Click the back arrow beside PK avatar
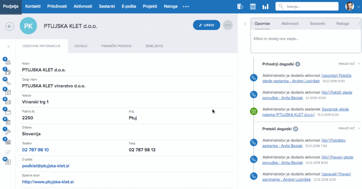 10,26
